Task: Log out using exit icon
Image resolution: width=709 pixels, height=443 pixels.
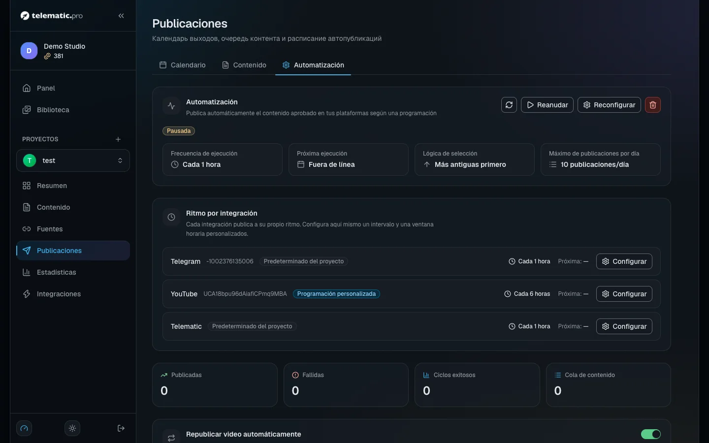Action: click(x=121, y=428)
